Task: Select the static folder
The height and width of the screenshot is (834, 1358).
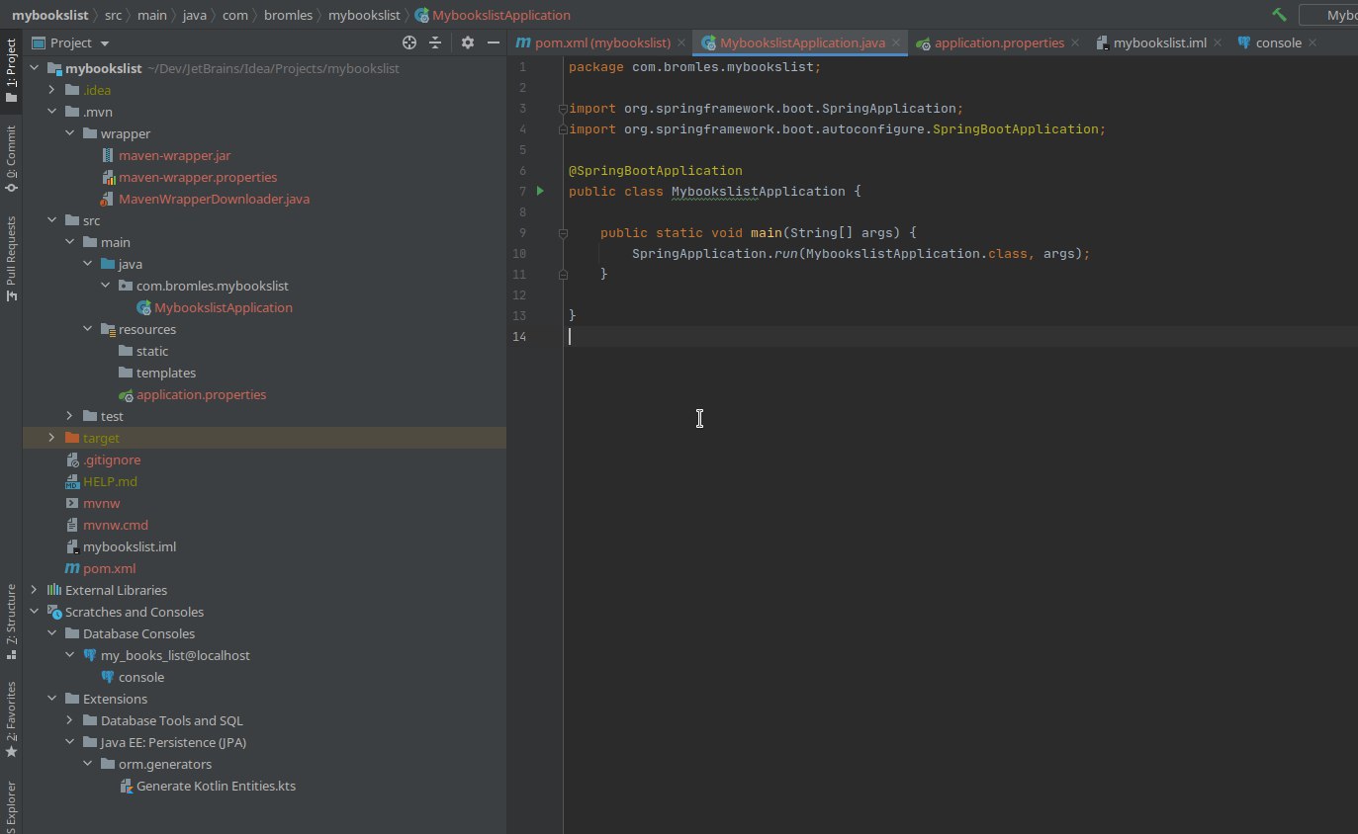Action: pos(151,351)
